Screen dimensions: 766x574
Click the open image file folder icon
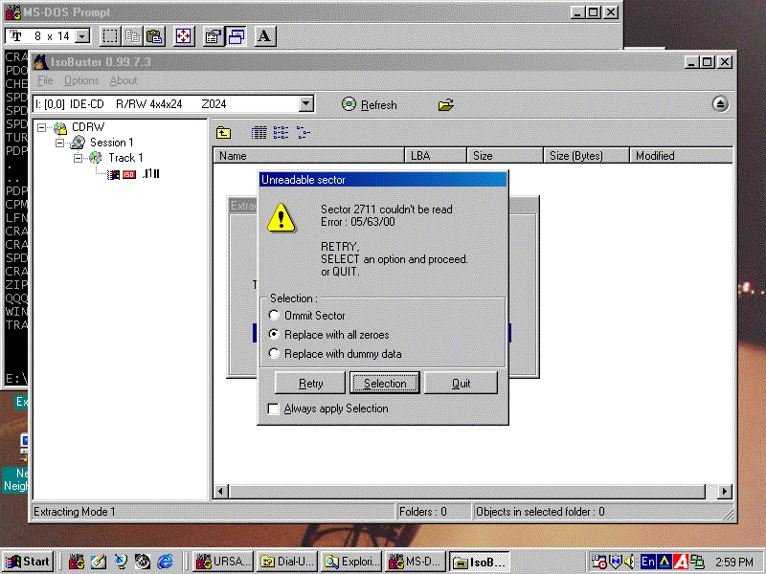[445, 104]
